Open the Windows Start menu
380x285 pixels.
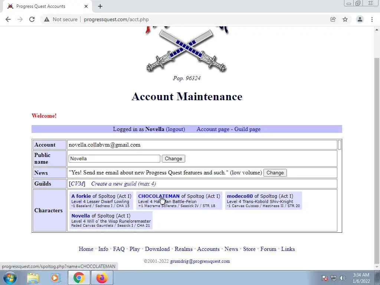(x=10, y=278)
